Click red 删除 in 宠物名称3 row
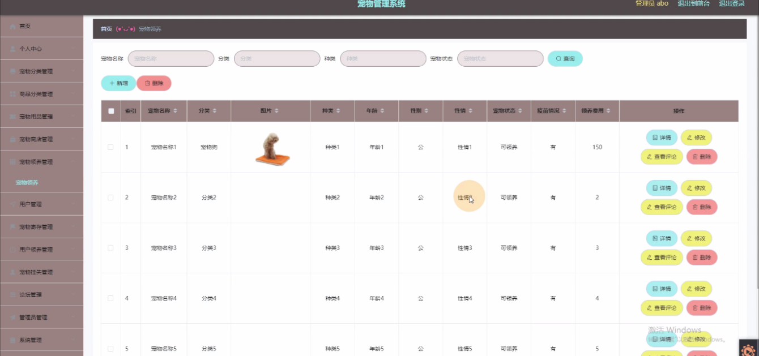The image size is (759, 356). tap(702, 258)
